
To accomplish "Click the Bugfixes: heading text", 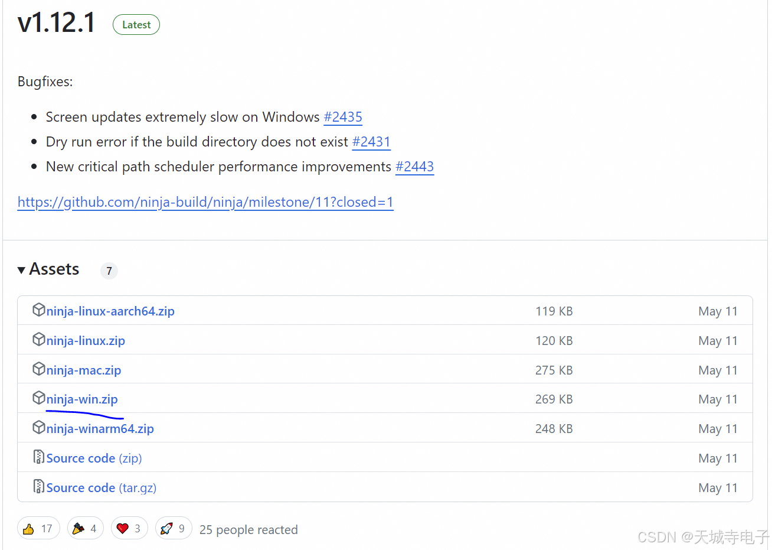I will (x=45, y=82).
